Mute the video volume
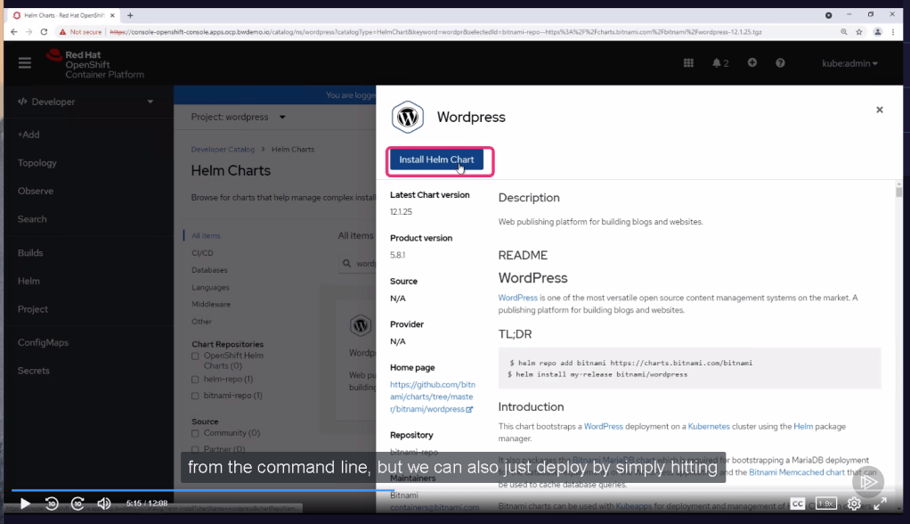This screenshot has height=524, width=910. (104, 504)
